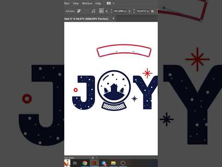Open Google Chrome from the taskbar

point(85,163)
